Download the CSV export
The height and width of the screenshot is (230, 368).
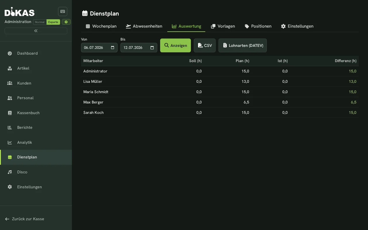pos(205,45)
